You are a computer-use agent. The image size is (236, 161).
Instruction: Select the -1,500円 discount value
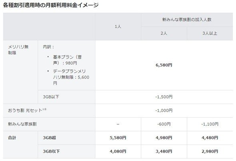pyautogui.click(x=164, y=97)
